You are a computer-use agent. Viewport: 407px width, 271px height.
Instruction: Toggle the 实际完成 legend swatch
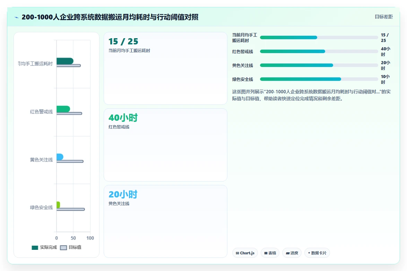pyautogui.click(x=35, y=248)
